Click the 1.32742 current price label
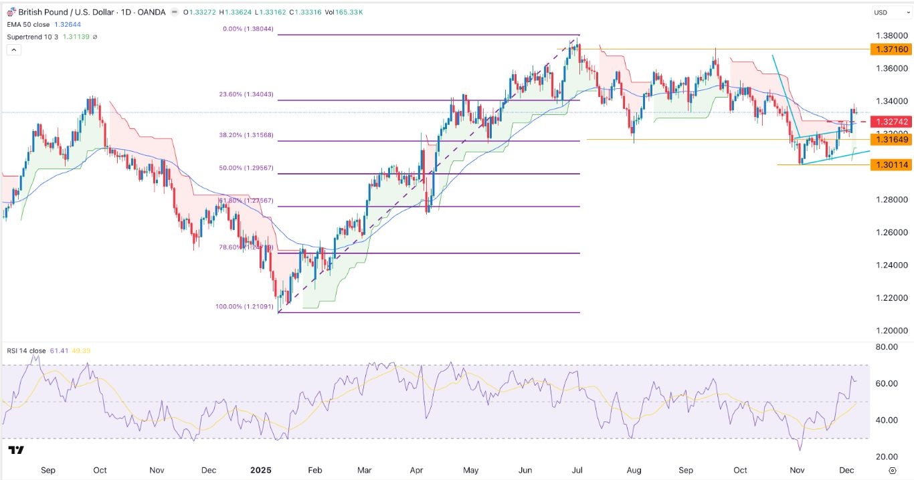The height and width of the screenshot is (480, 914). pos(892,122)
